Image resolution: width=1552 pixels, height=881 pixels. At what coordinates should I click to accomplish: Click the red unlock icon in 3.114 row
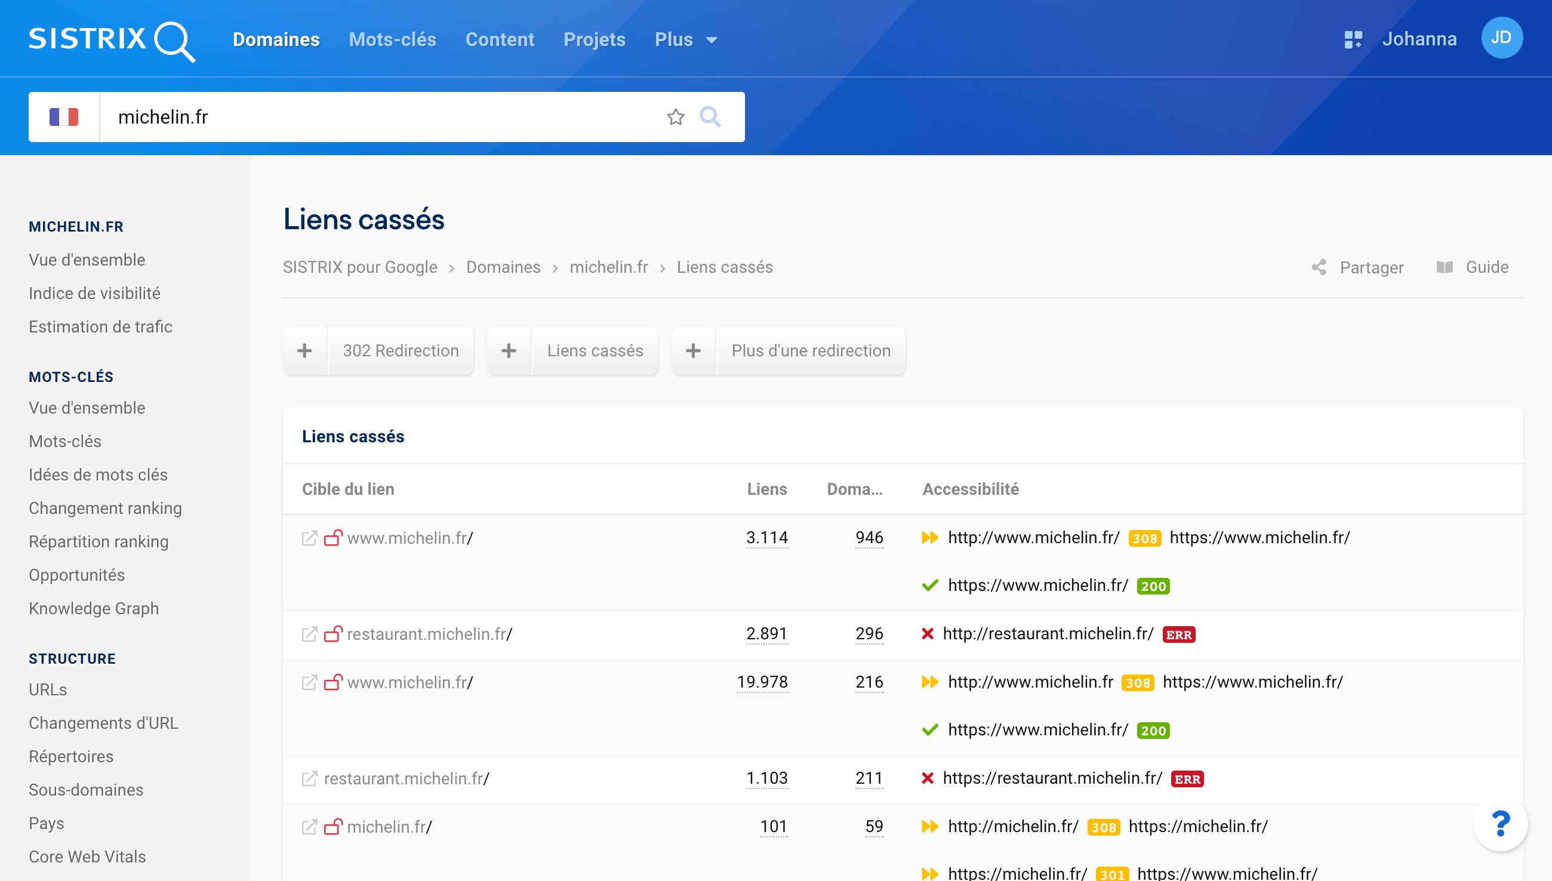point(334,537)
